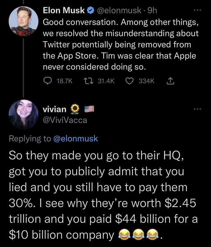Click the blue verified badge

point(90,10)
